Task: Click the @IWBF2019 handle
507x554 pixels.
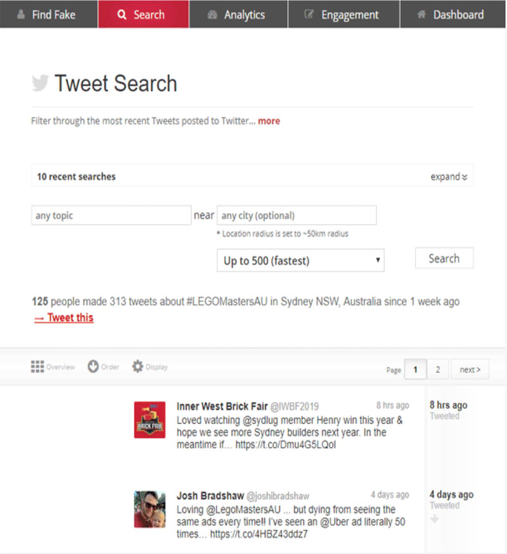Action: pos(294,407)
